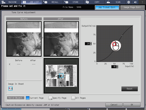Image resolution: width=146 pixels, height=110 pixels.
Task: Switch to Image Page Edit tab
Action: [132, 7]
